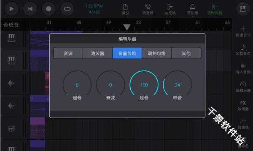The width and height of the screenshot is (253, 151).
Task: Open the 总控轨 master track
Action: pos(170,9)
